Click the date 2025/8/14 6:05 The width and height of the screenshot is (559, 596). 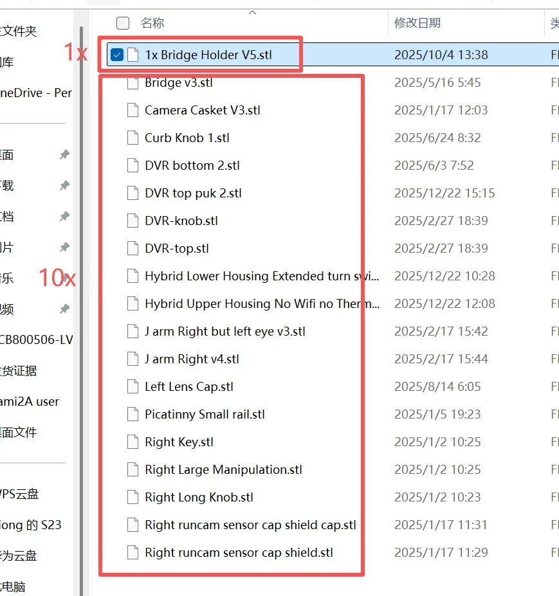[437, 386]
